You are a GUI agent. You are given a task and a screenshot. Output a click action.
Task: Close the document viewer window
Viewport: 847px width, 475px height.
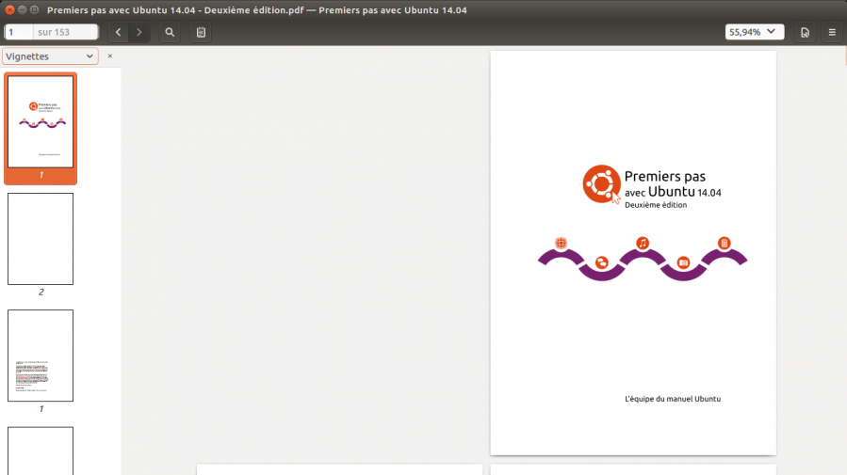click(x=9, y=9)
